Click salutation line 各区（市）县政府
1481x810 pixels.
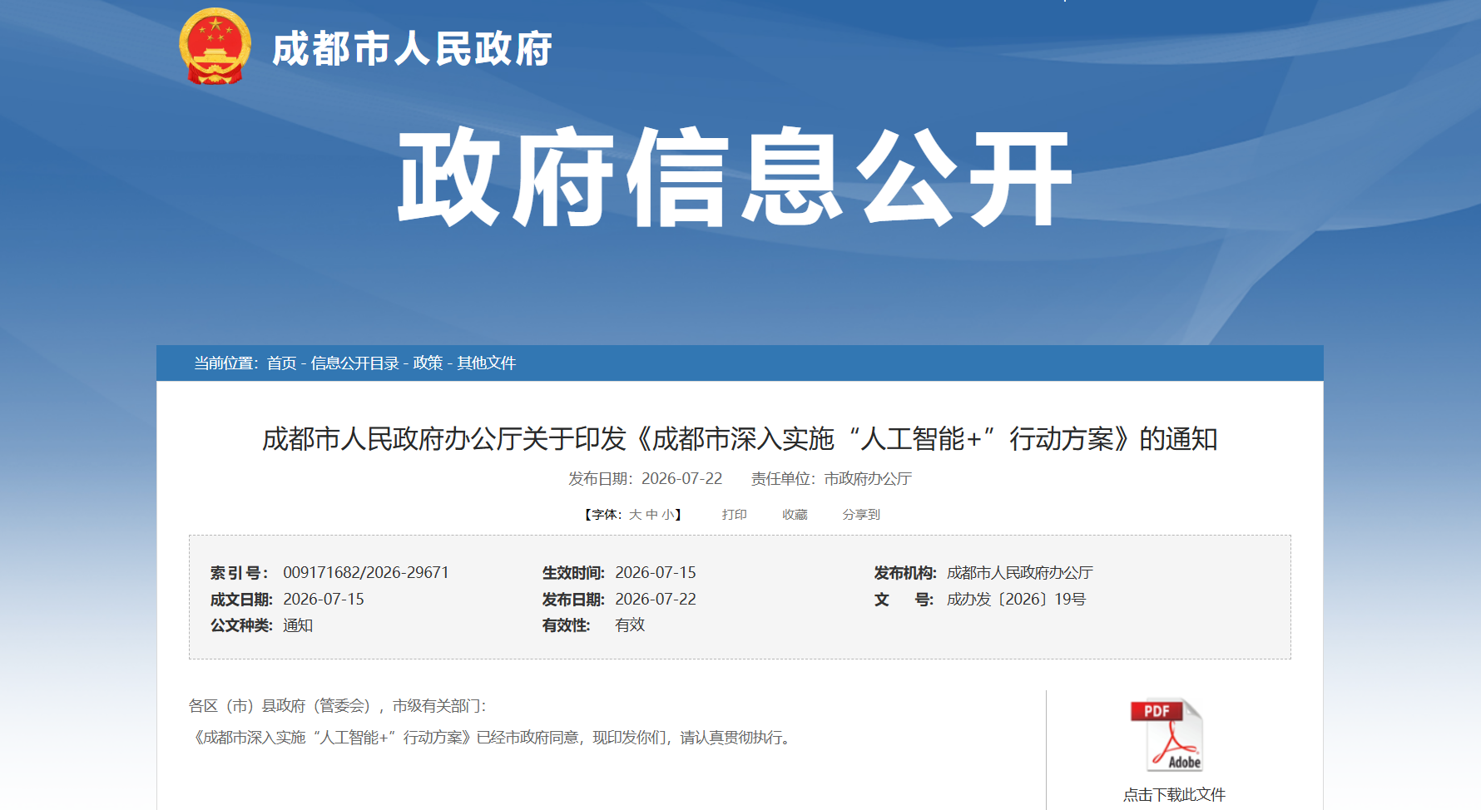[338, 705]
